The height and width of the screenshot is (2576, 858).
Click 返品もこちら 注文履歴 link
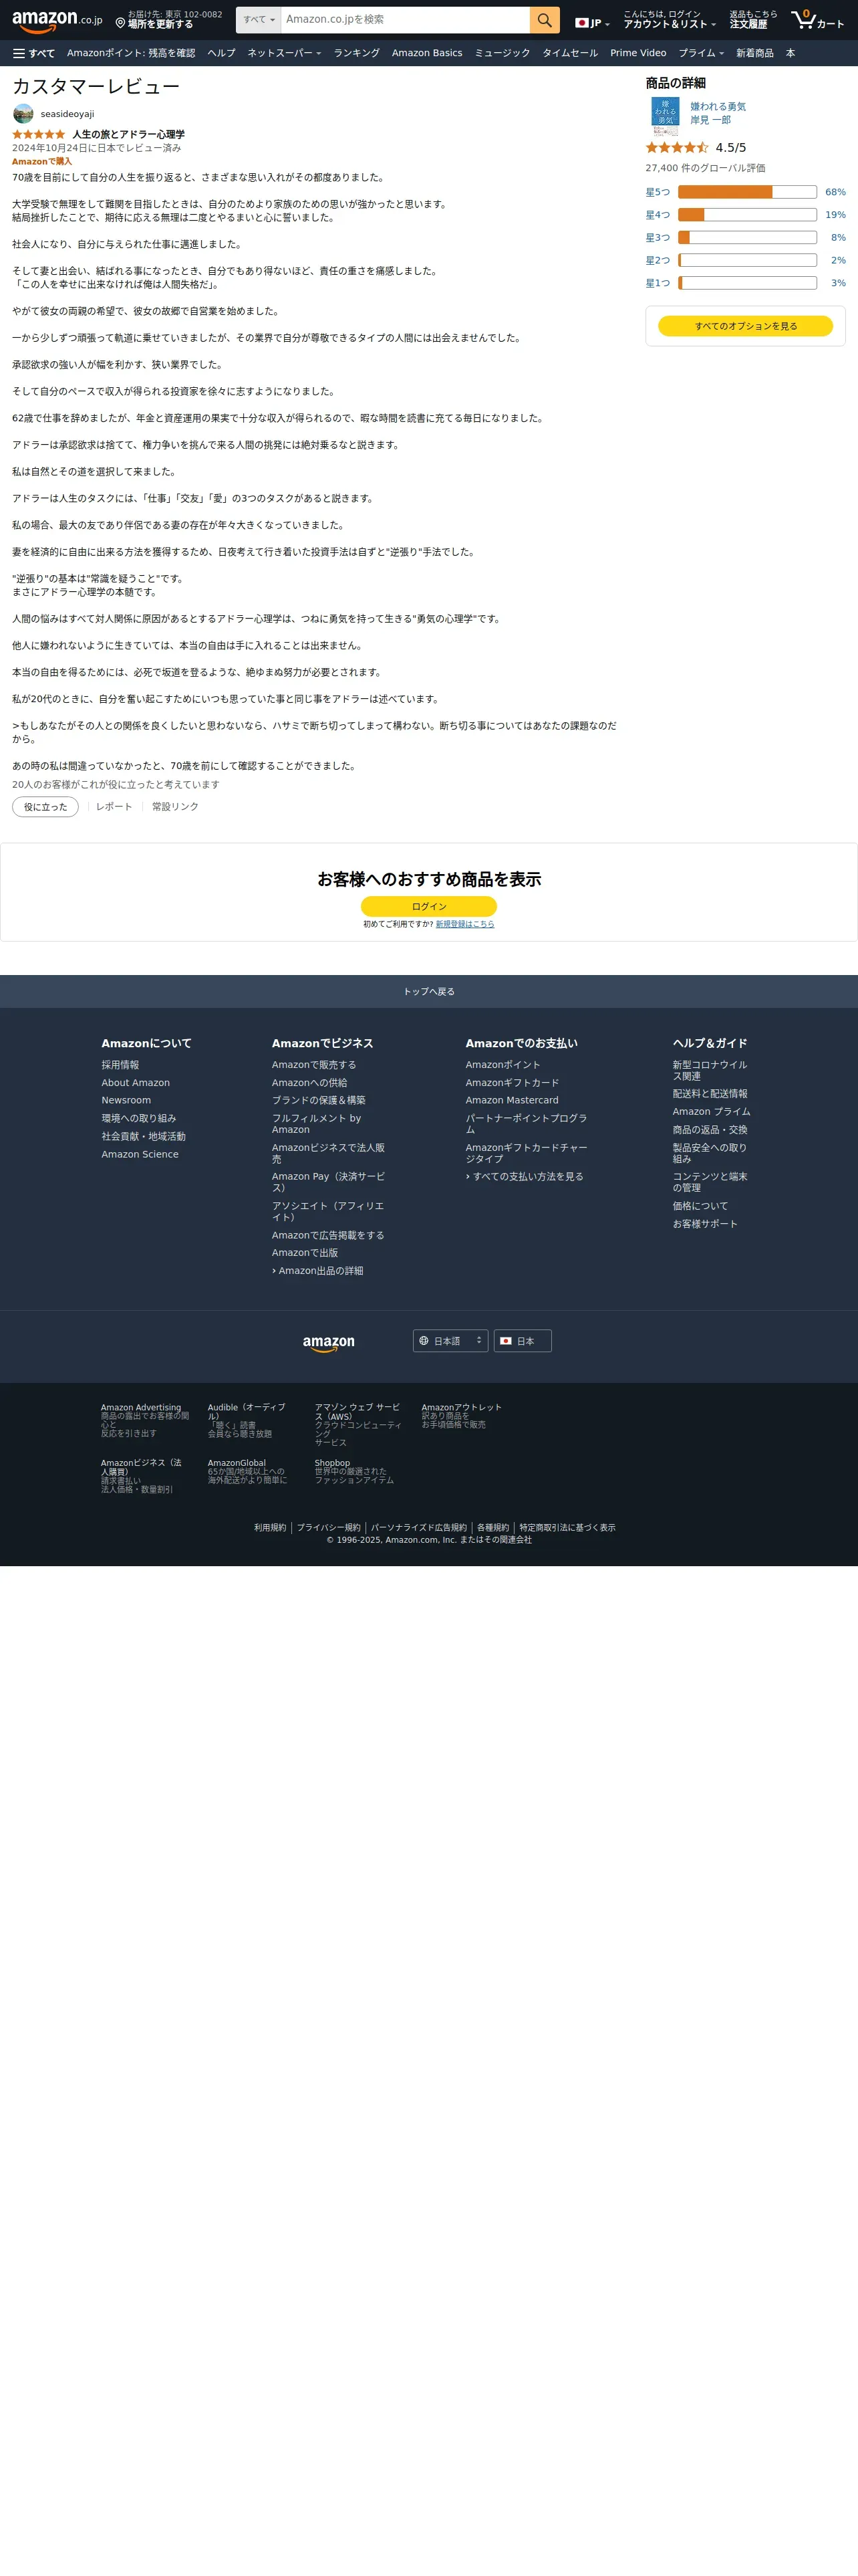pyautogui.click(x=753, y=20)
